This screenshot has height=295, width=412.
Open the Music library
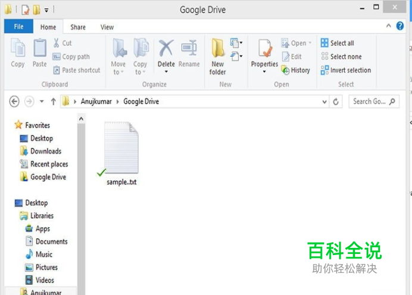click(39, 254)
